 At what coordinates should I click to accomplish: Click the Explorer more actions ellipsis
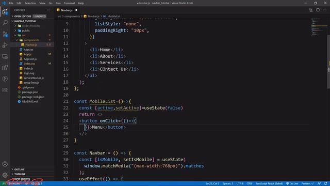pyautogui.click(x=48, y=10)
